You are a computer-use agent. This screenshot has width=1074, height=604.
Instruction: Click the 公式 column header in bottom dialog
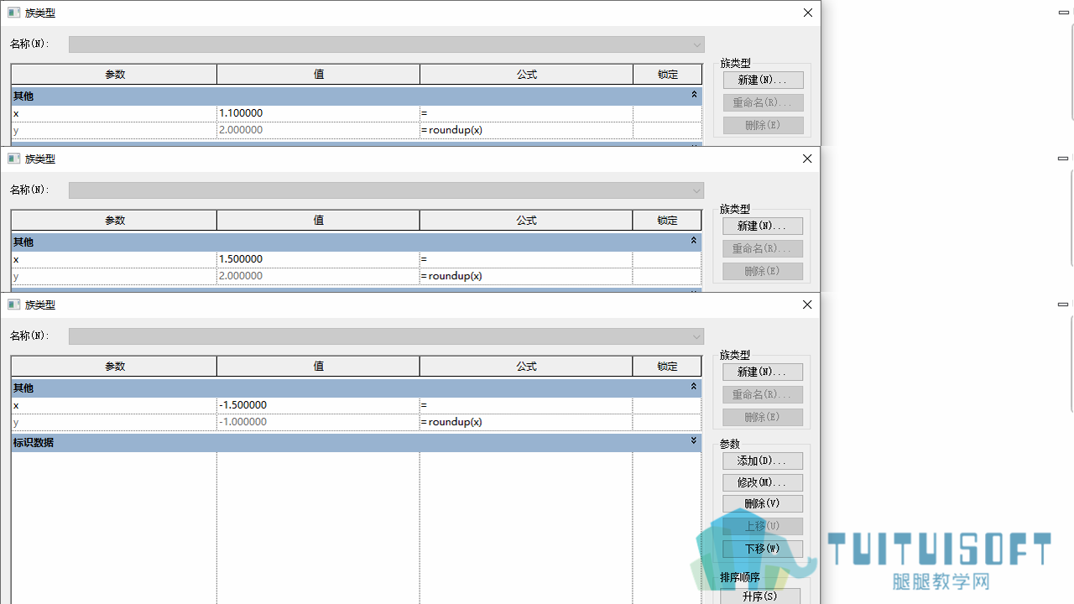click(526, 367)
